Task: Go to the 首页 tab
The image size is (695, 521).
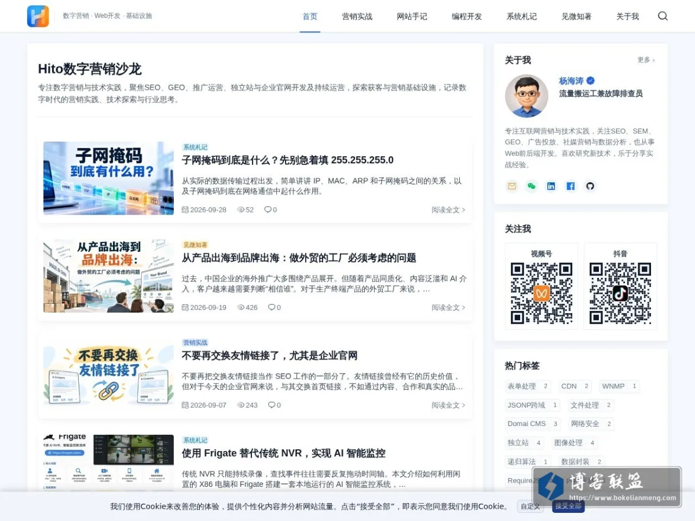Action: coord(310,16)
